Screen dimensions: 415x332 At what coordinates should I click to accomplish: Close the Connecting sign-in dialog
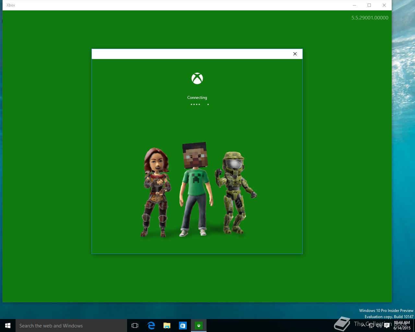pyautogui.click(x=295, y=54)
